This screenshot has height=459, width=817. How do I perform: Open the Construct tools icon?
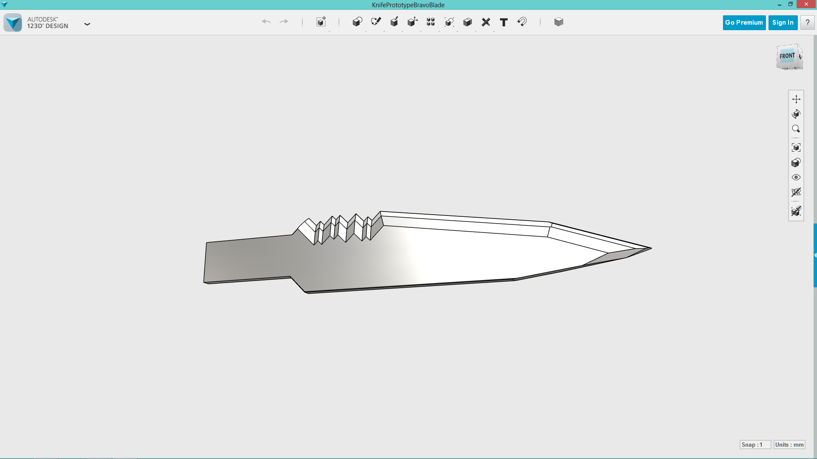tap(394, 22)
